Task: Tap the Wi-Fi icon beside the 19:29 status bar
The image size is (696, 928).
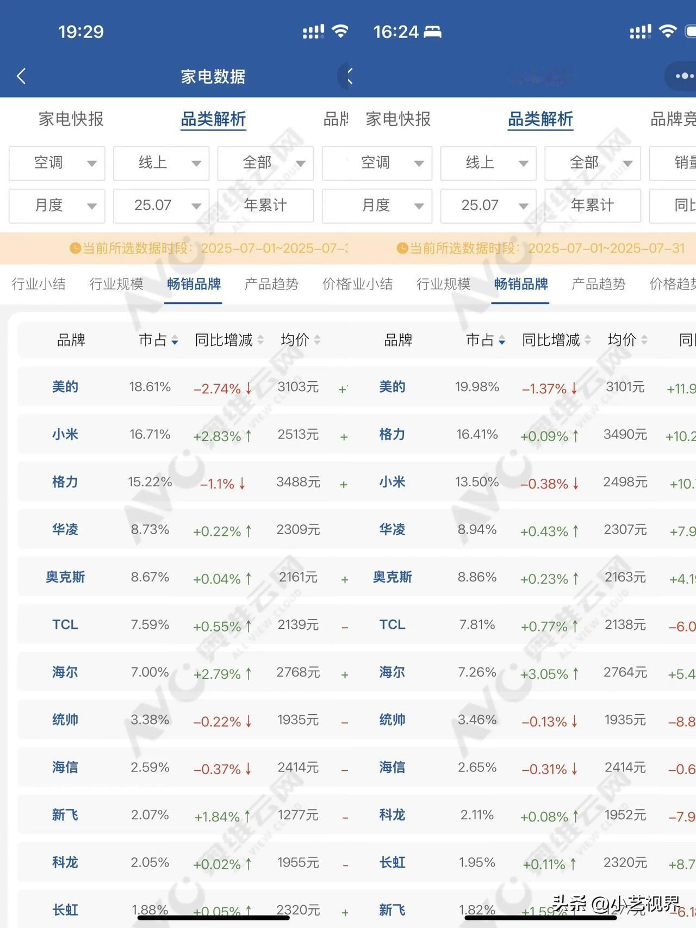Action: click(340, 31)
